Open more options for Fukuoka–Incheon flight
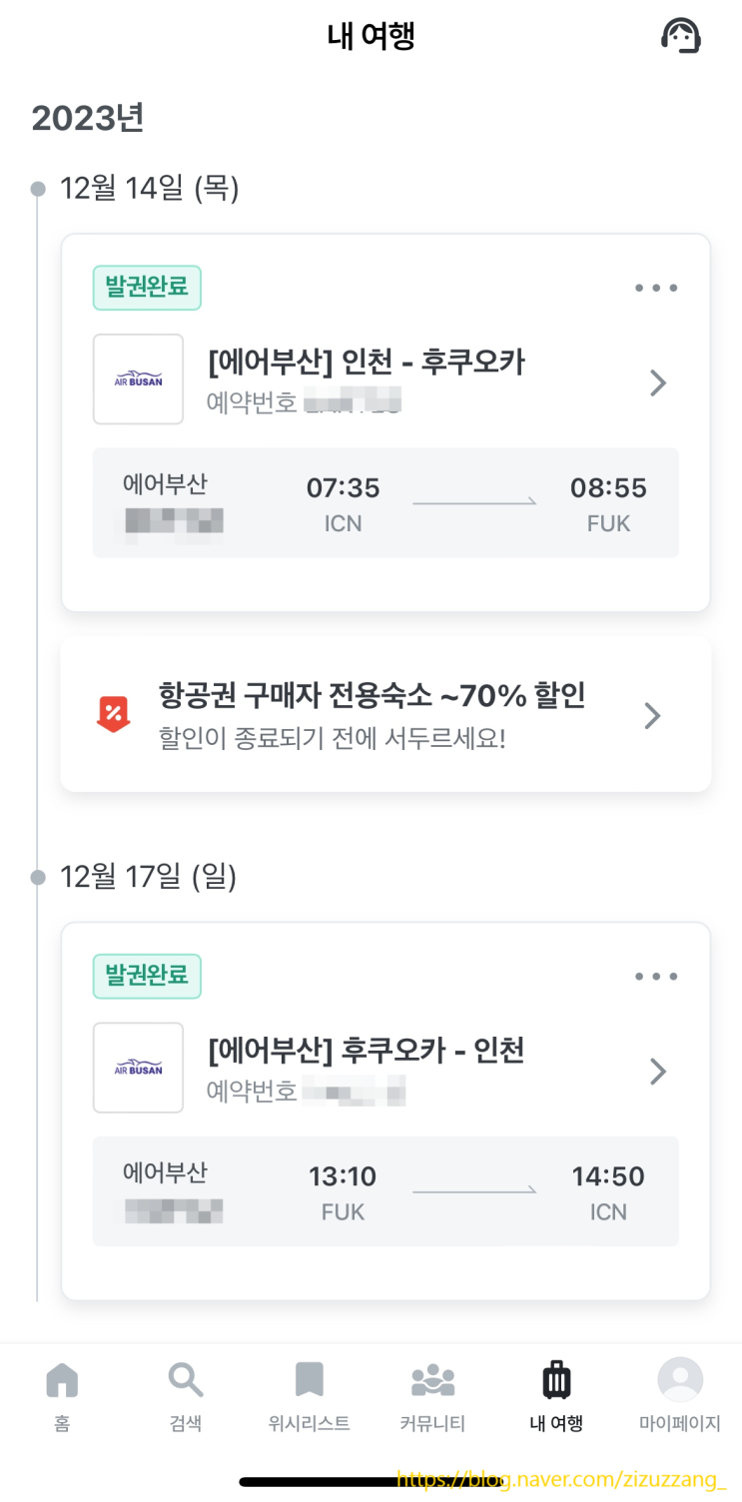Screen dimensions: 742x1502 pos(656,977)
